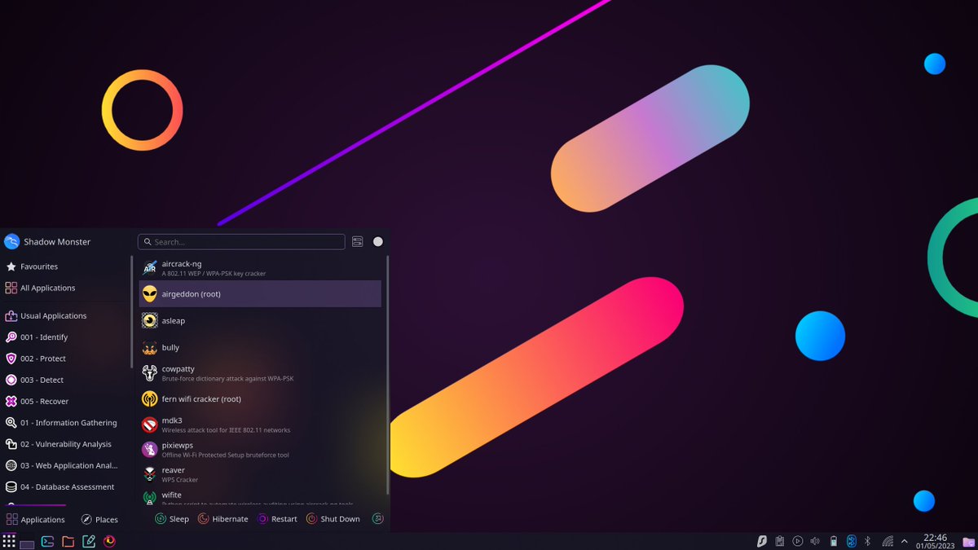978x550 pixels.
Task: Open Usual Applications category
Action: [64, 316]
